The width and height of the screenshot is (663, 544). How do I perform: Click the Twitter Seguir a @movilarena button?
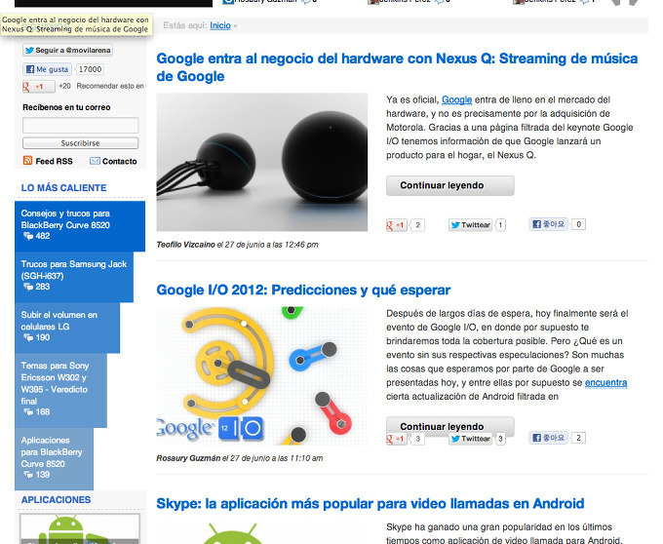click(67, 50)
